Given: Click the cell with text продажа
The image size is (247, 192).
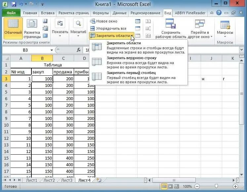Looking at the screenshot, I should pos(63,72).
